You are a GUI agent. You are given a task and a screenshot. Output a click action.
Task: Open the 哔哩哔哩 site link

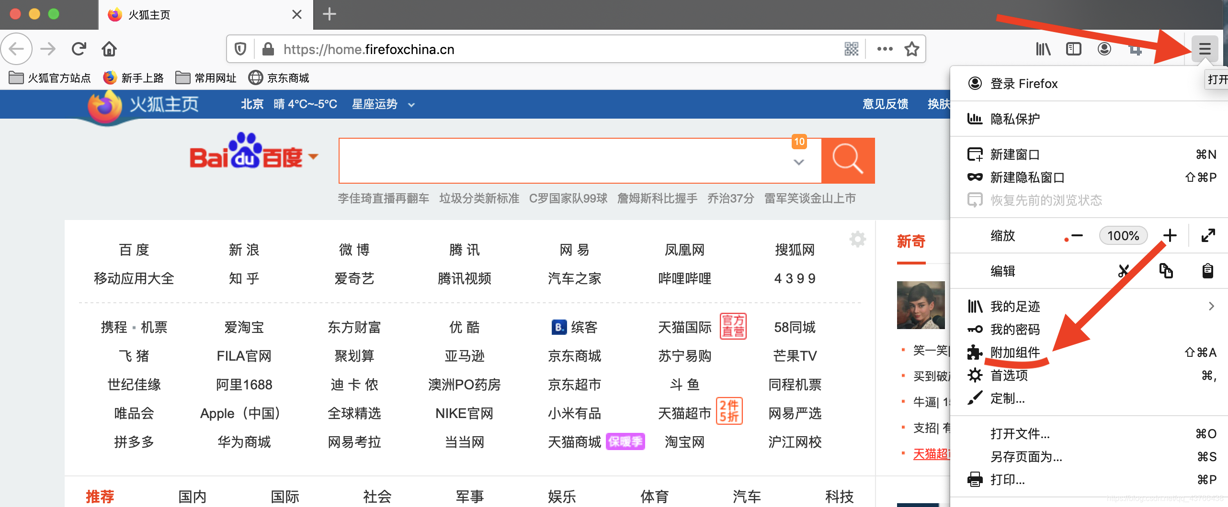pos(685,278)
